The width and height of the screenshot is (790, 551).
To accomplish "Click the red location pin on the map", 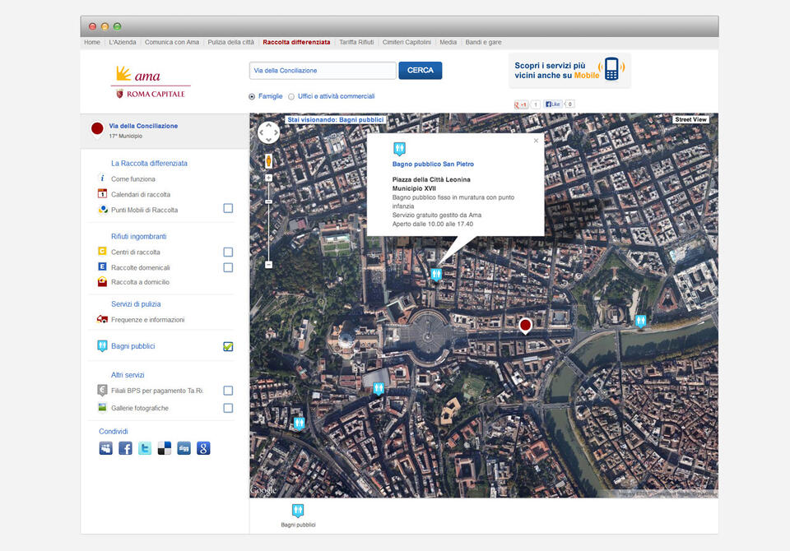I will pos(526,326).
